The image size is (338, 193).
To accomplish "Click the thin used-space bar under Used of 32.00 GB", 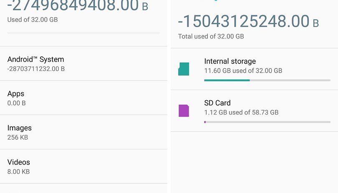I will [x=83, y=33].
